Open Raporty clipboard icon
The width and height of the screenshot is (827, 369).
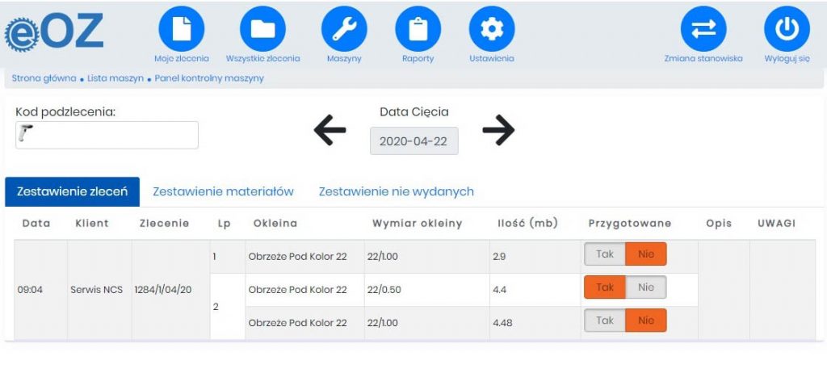[418, 29]
